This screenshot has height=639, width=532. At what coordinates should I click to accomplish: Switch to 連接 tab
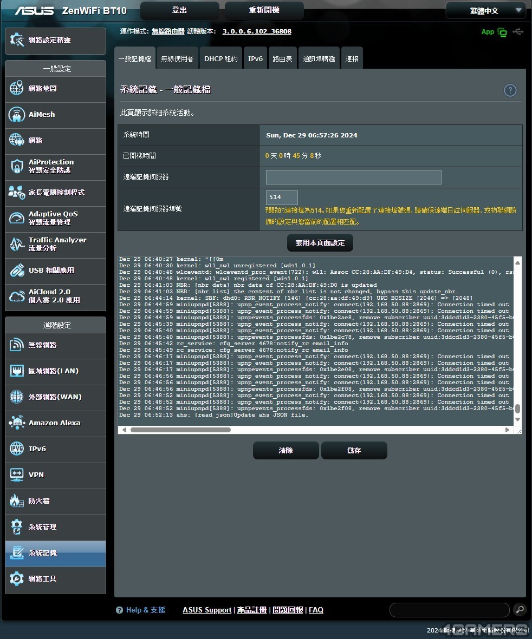pyautogui.click(x=352, y=58)
